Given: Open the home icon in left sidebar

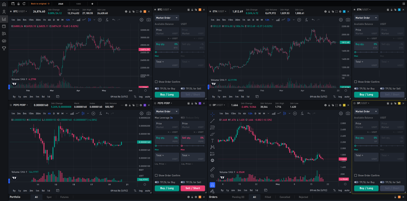Looking at the screenshot, I should point(4,4).
